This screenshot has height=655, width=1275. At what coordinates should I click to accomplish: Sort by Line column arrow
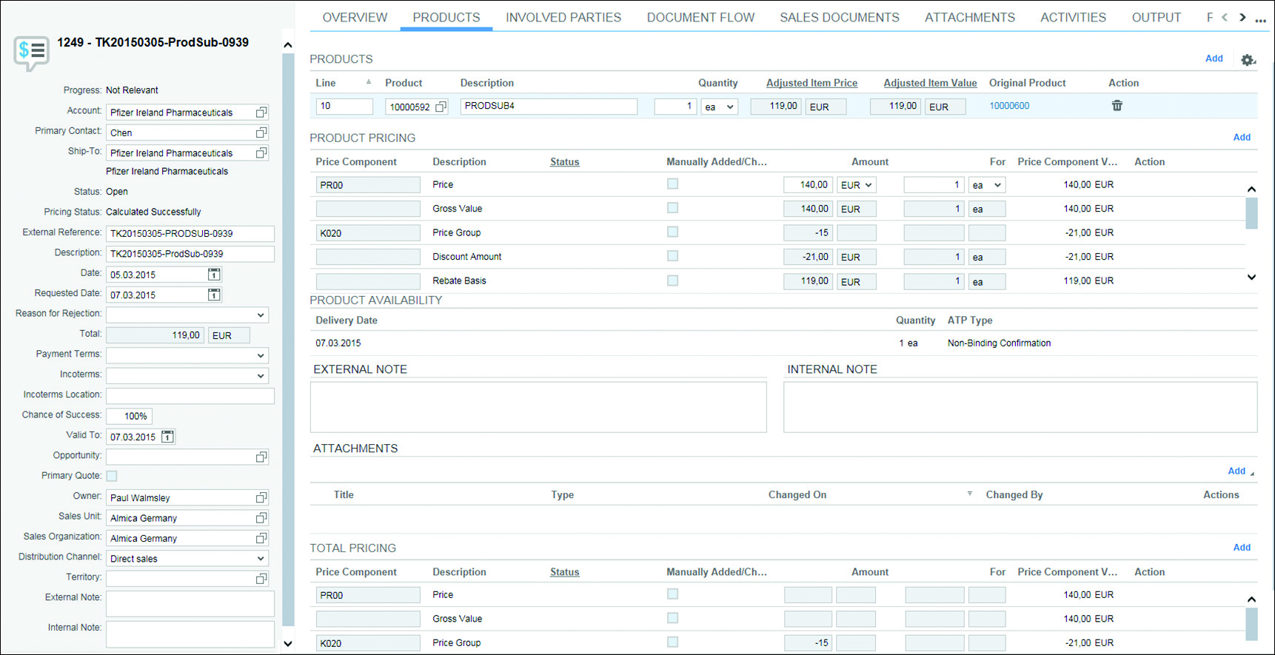(x=369, y=82)
